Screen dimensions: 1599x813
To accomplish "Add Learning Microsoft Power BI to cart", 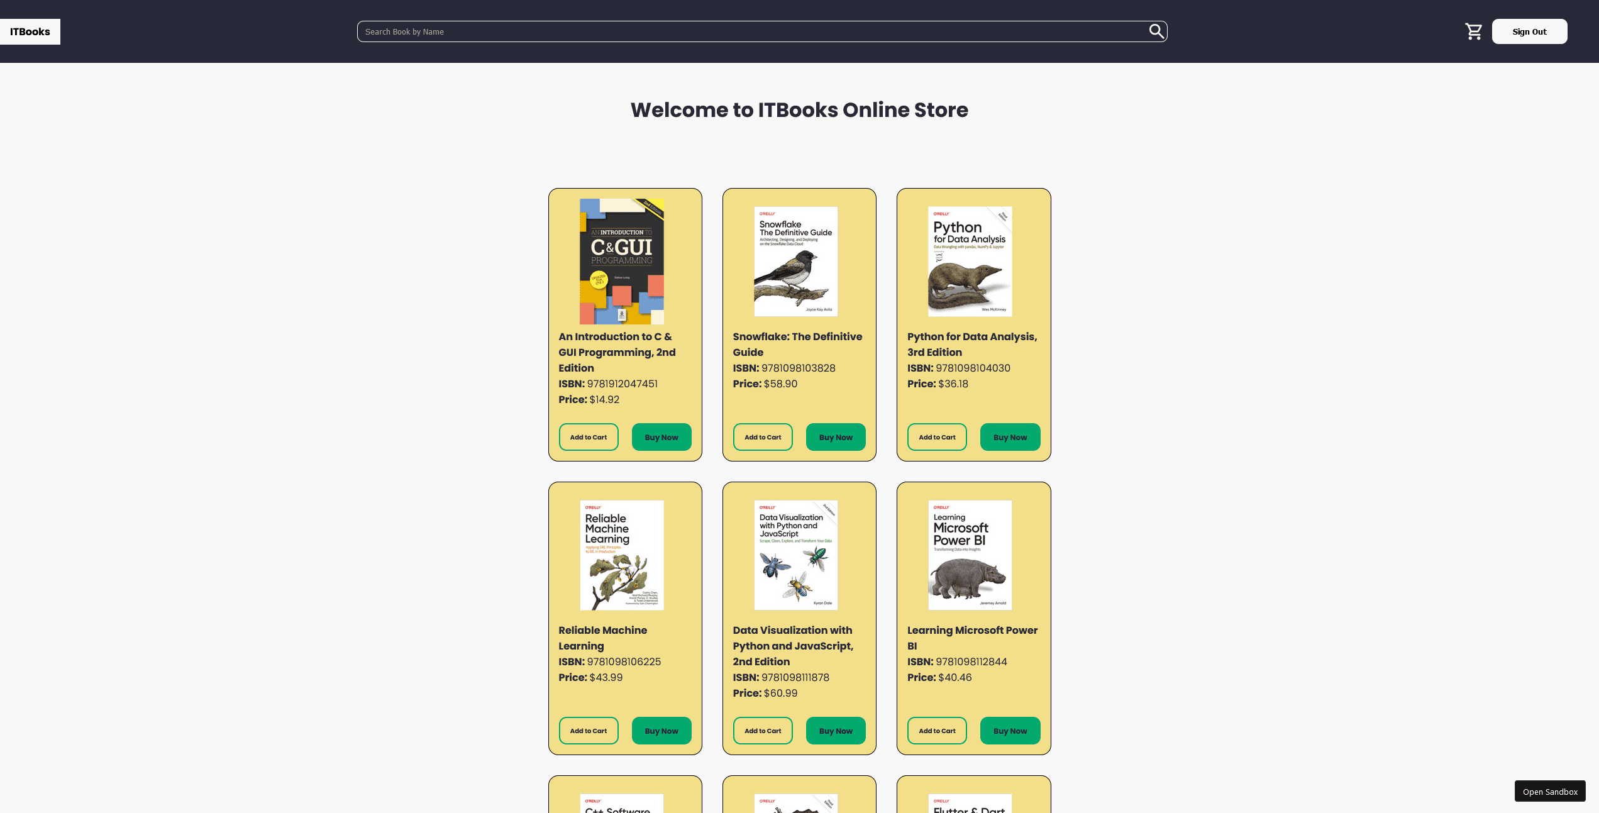I will point(937,731).
